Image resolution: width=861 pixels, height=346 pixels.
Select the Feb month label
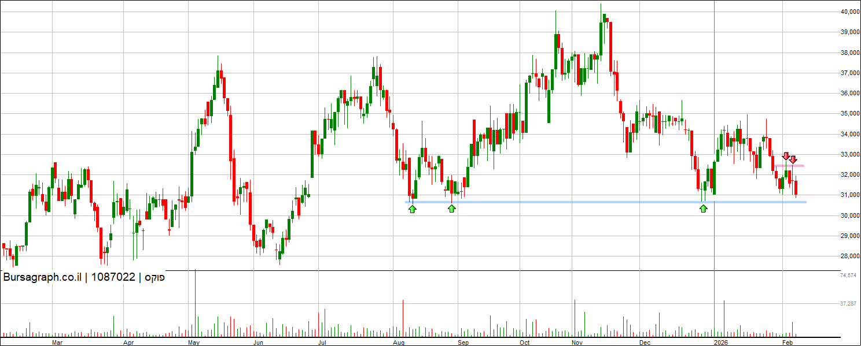[787, 343]
